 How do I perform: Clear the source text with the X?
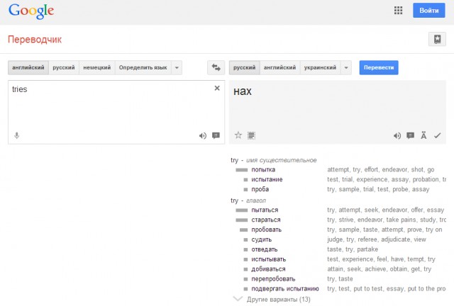tap(217, 89)
